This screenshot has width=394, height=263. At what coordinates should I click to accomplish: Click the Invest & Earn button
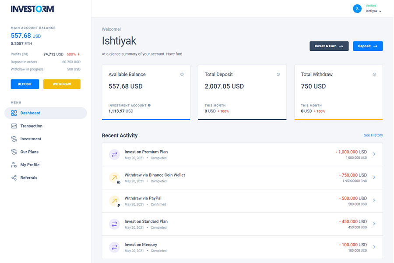click(329, 46)
